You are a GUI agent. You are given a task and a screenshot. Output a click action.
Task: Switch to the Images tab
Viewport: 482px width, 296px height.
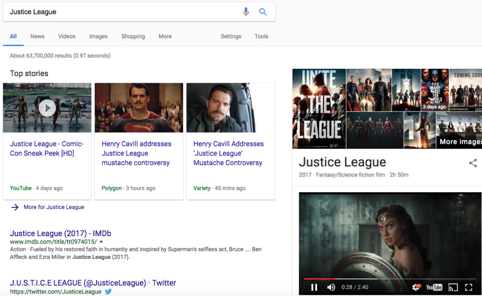pyautogui.click(x=98, y=36)
